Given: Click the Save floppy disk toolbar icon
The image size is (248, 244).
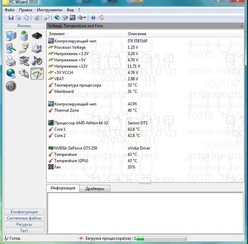Looking at the screenshot, I should pyautogui.click(x=11, y=17).
